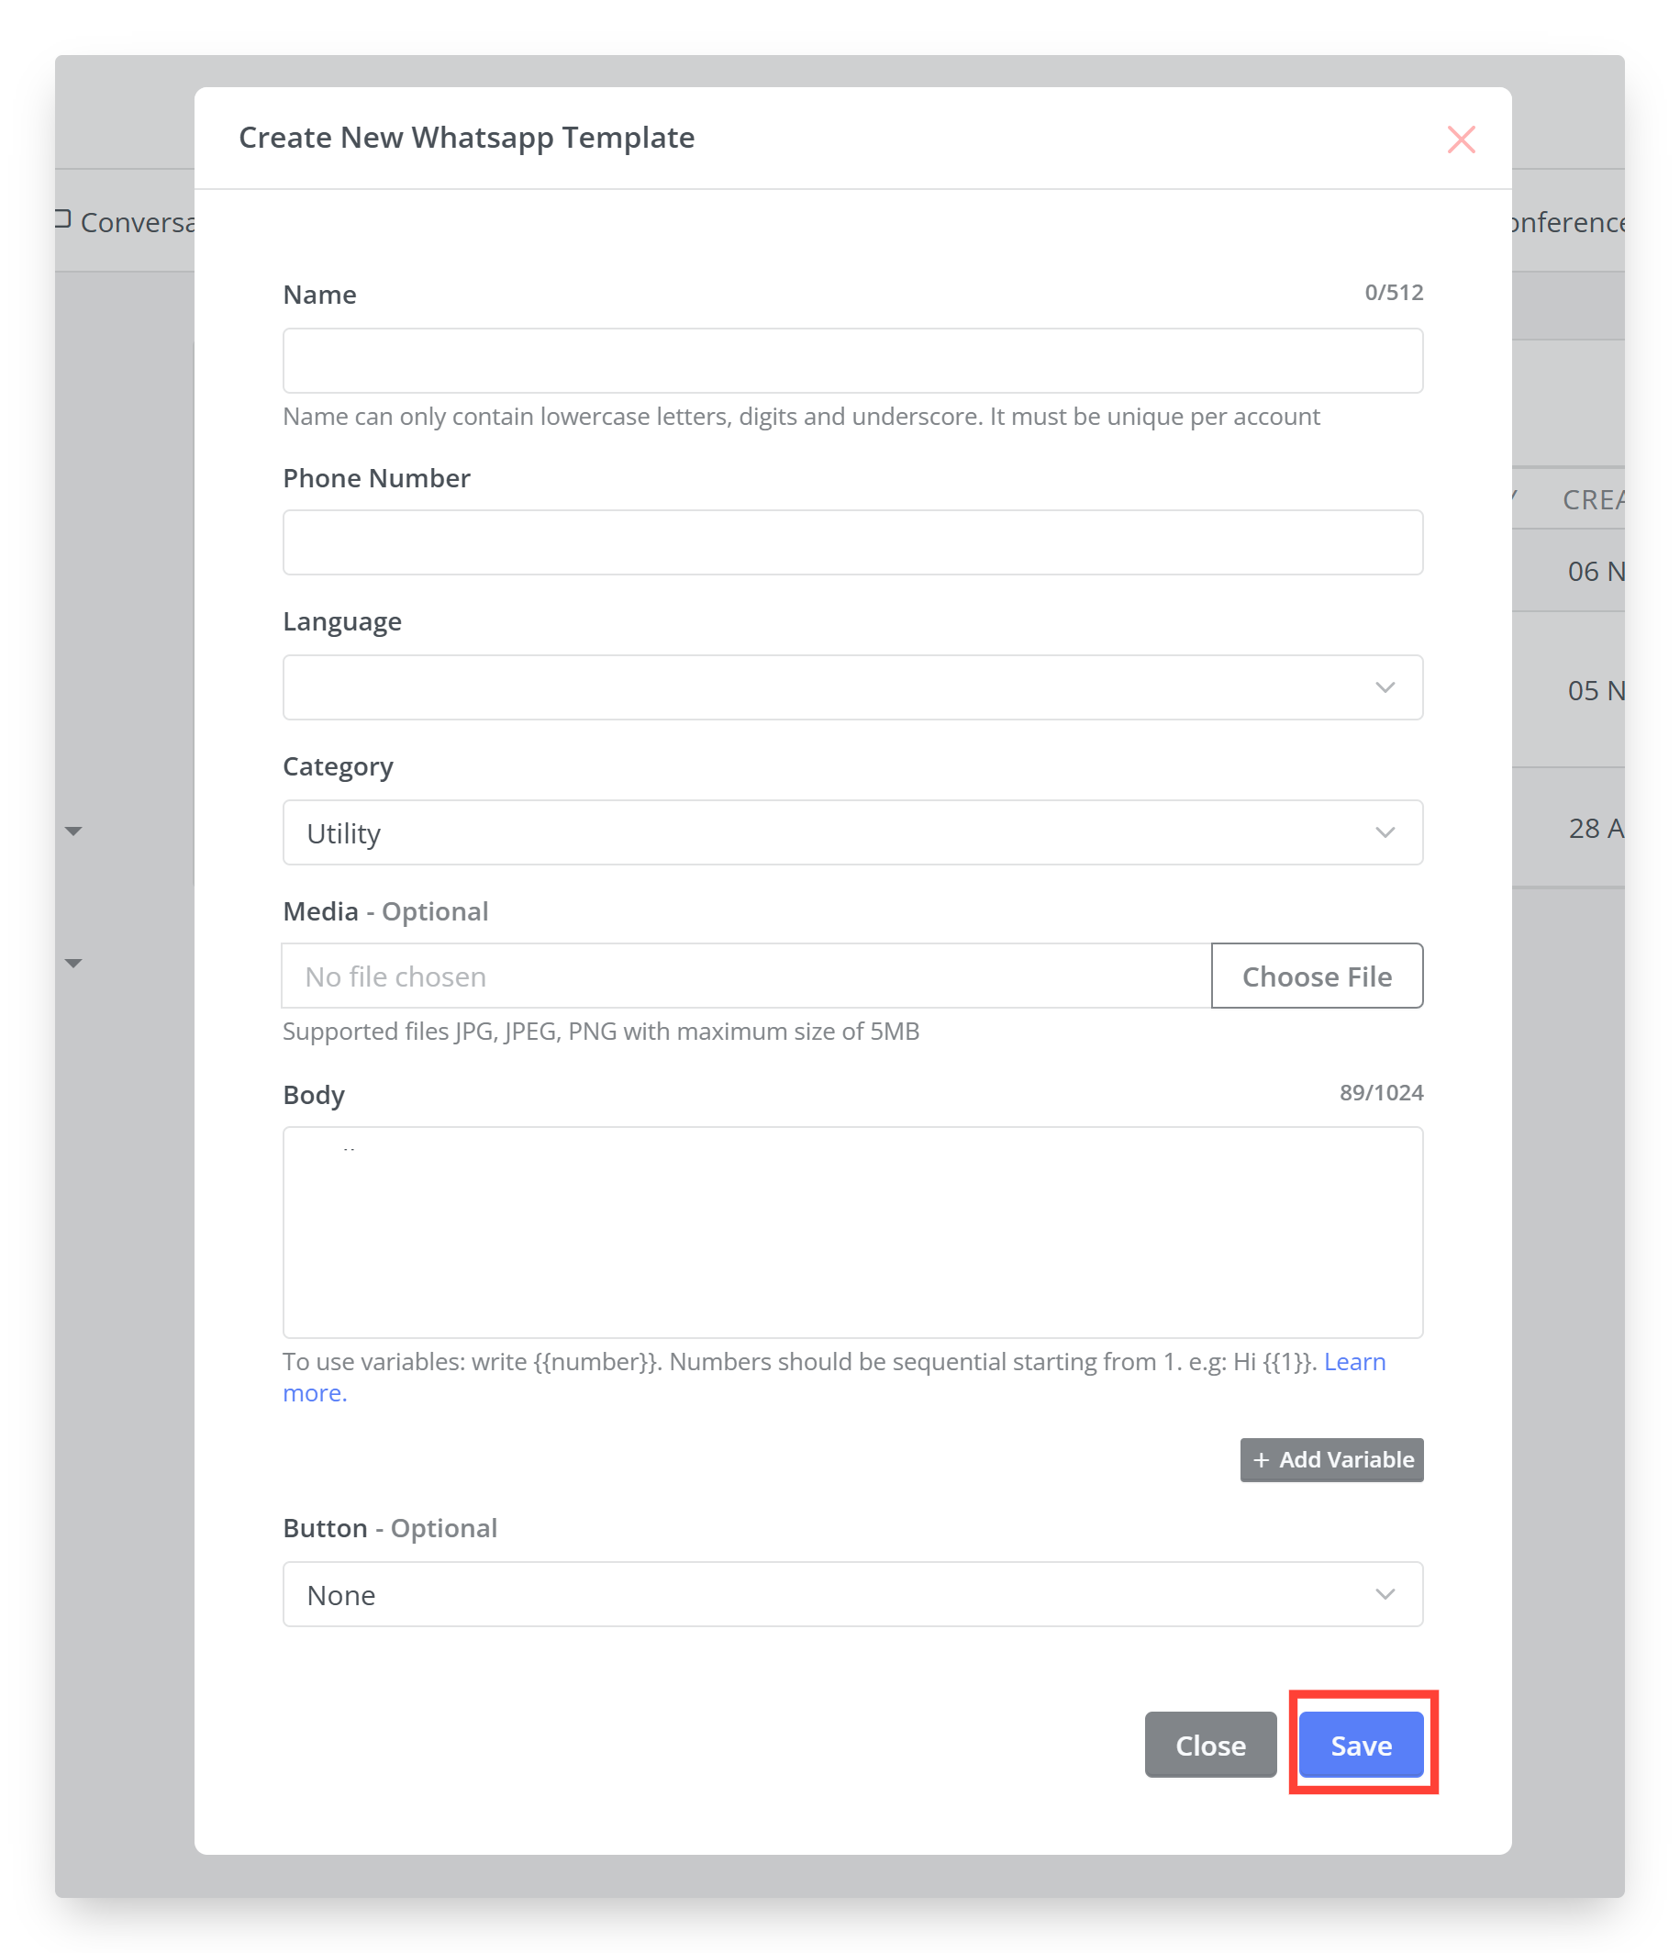The image size is (1680, 1953).
Task: Click the Name input field
Action: click(852, 360)
